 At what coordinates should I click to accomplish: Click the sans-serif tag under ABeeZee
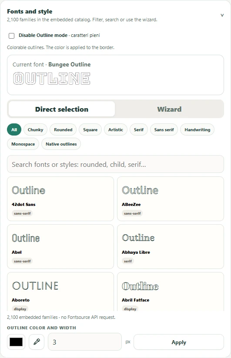tap(132, 213)
